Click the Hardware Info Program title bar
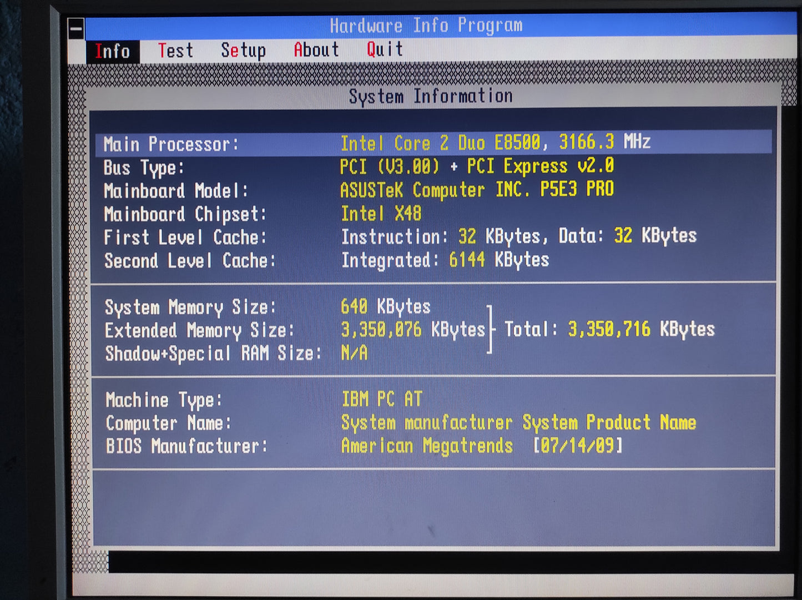Image resolution: width=802 pixels, height=600 pixels. click(426, 26)
